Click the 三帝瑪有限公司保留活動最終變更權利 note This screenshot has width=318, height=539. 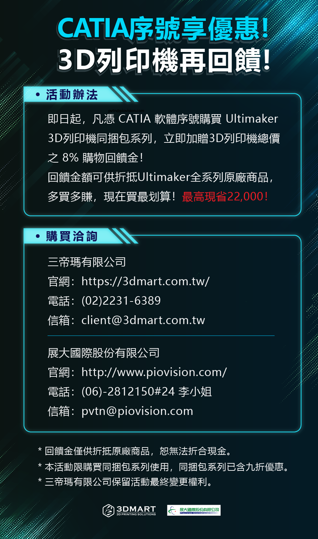(x=126, y=482)
